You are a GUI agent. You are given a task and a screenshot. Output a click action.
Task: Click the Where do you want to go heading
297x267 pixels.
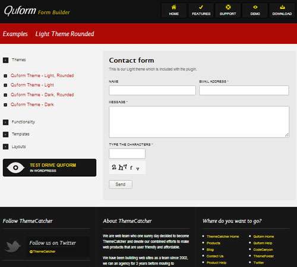click(x=232, y=221)
